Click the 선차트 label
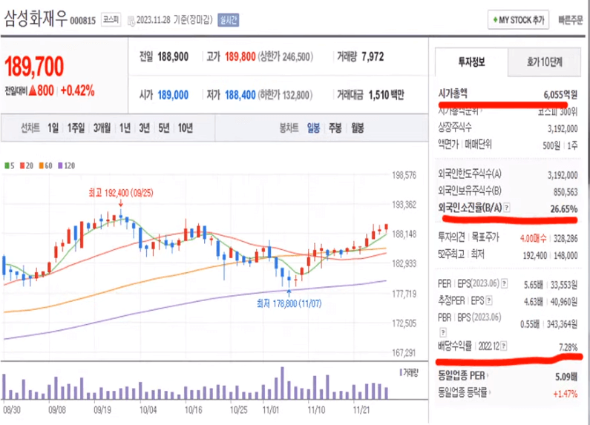Image resolution: width=590 pixels, height=425 pixels. pos(30,128)
